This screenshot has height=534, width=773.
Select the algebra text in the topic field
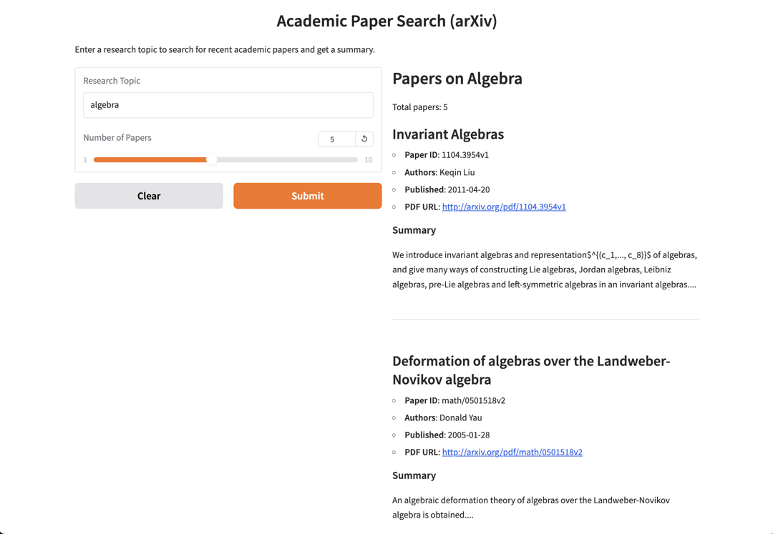coord(104,104)
